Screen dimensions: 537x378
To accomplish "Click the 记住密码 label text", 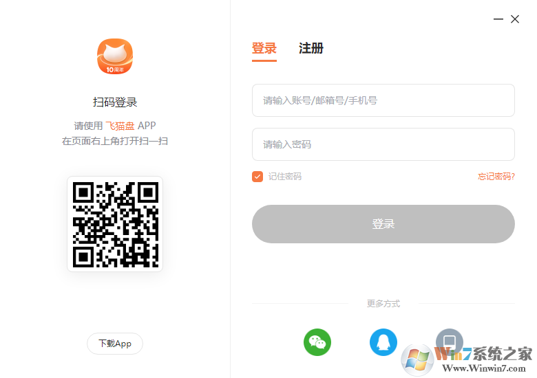I will pyautogui.click(x=284, y=177).
